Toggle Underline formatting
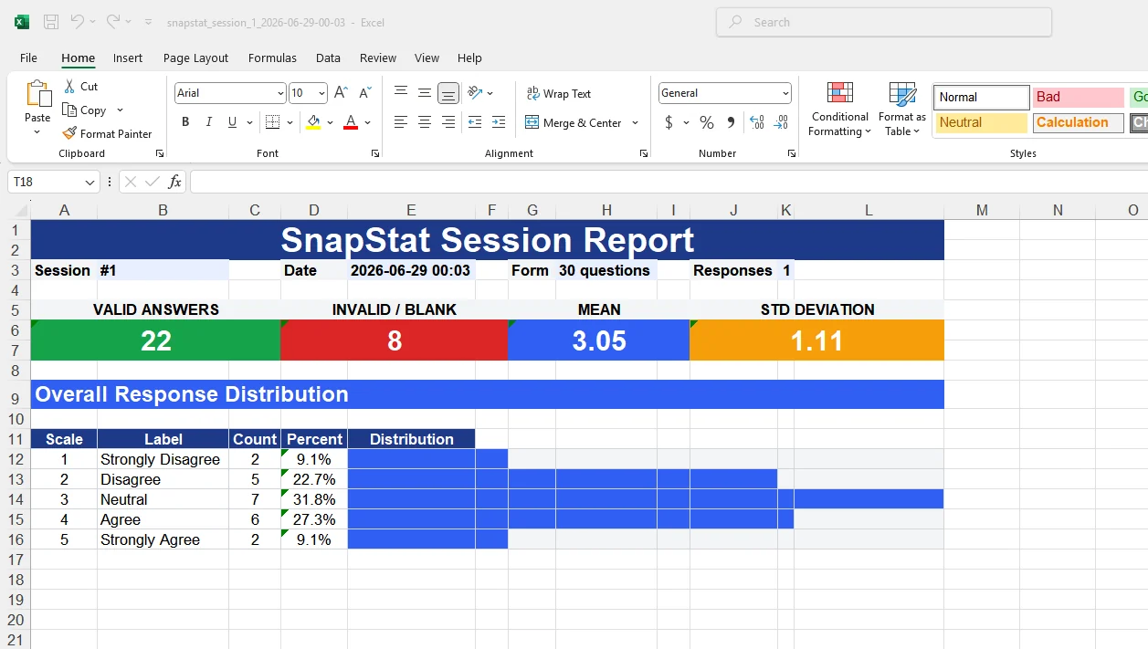Screen dimensions: 1148x649 click(x=233, y=122)
